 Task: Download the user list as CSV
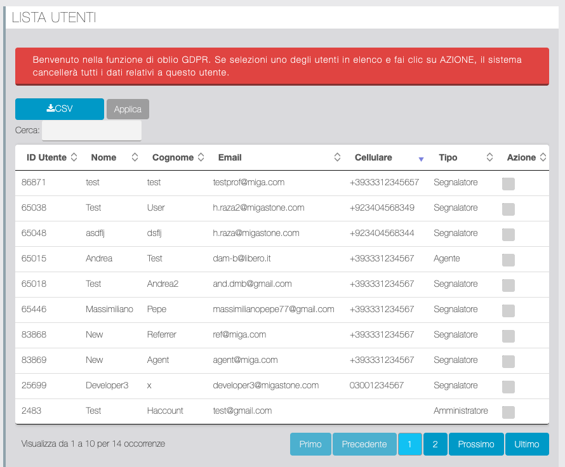pyautogui.click(x=60, y=109)
